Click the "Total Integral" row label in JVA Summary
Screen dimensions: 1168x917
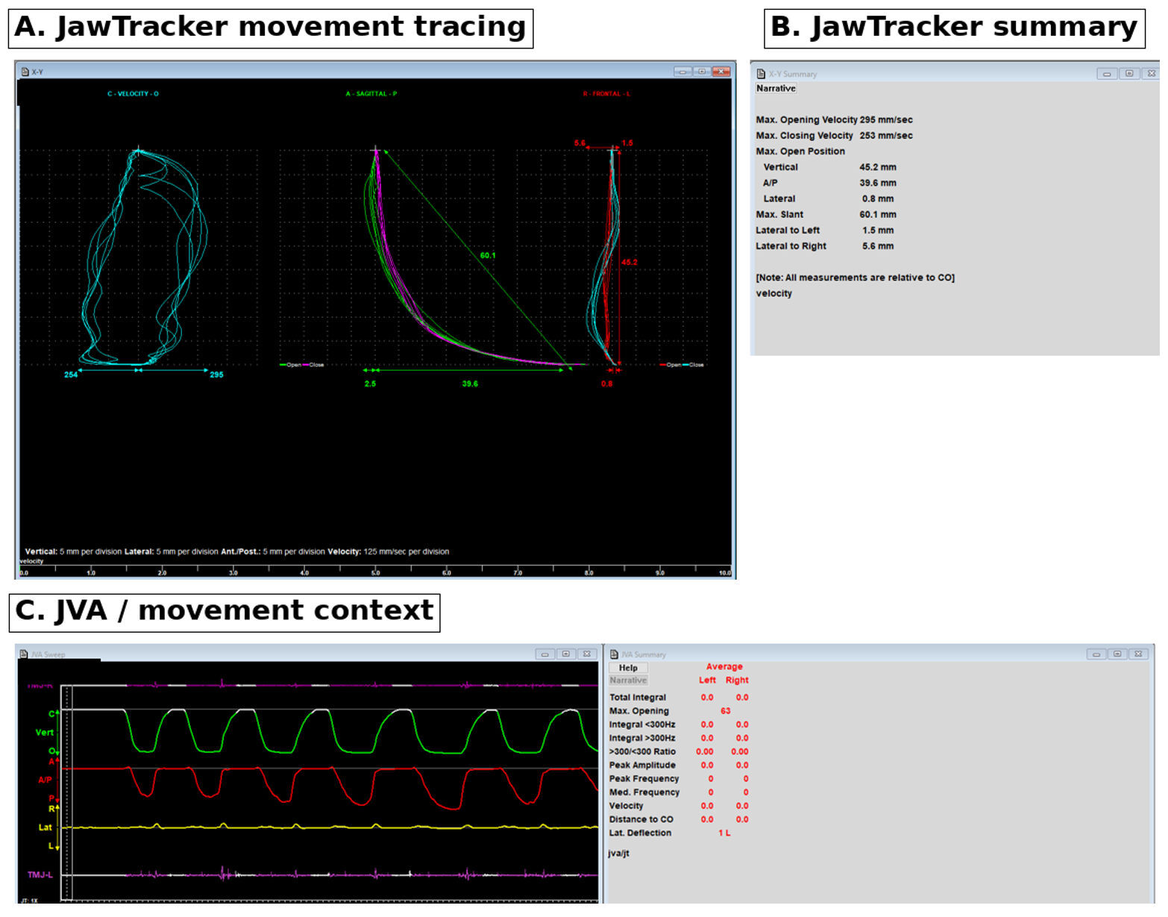tap(638, 698)
